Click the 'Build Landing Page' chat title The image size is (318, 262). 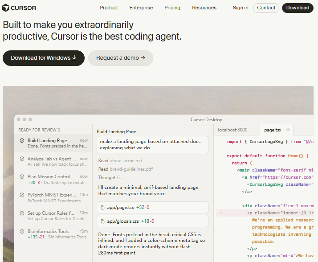[x=116, y=131]
